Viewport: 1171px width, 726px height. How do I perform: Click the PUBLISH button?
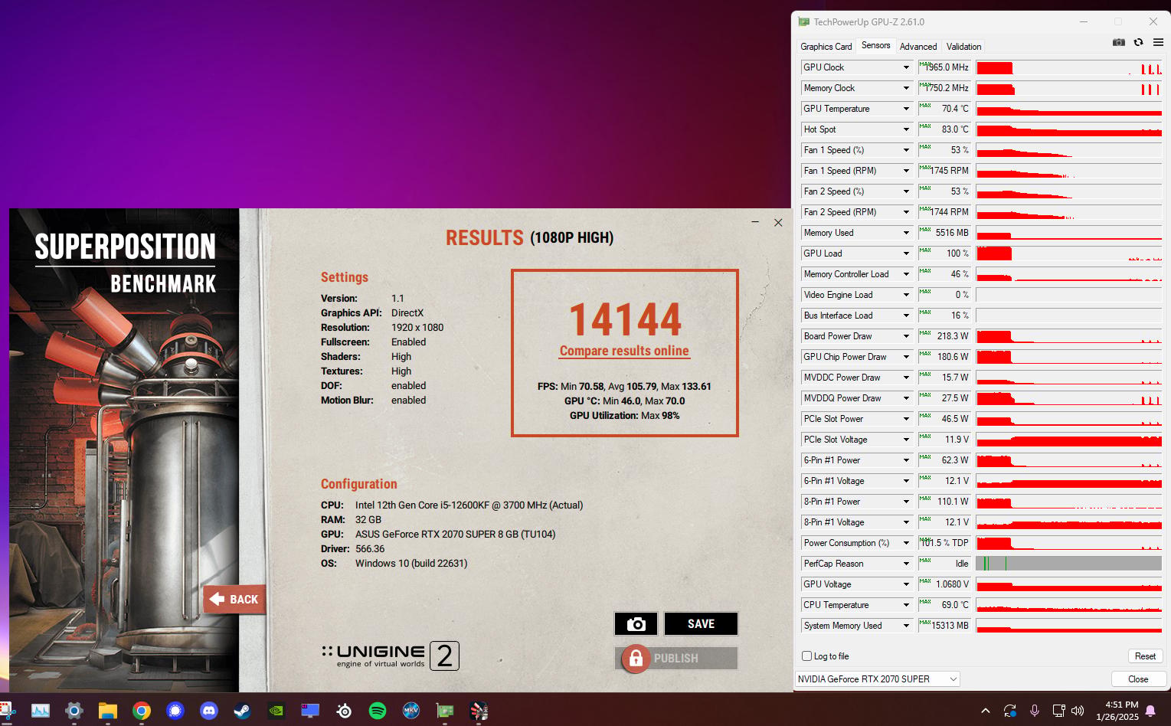click(676, 658)
